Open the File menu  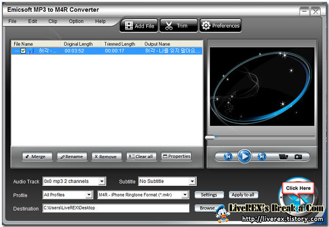[x=12, y=21]
